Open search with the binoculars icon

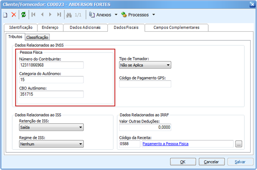tap(69, 15)
